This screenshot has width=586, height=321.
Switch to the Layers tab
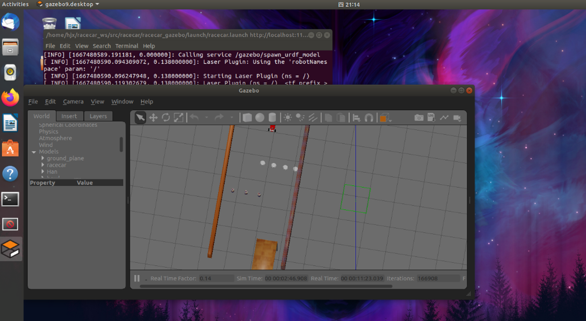tap(98, 116)
